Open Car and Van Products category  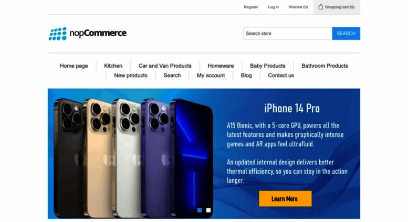165,66
